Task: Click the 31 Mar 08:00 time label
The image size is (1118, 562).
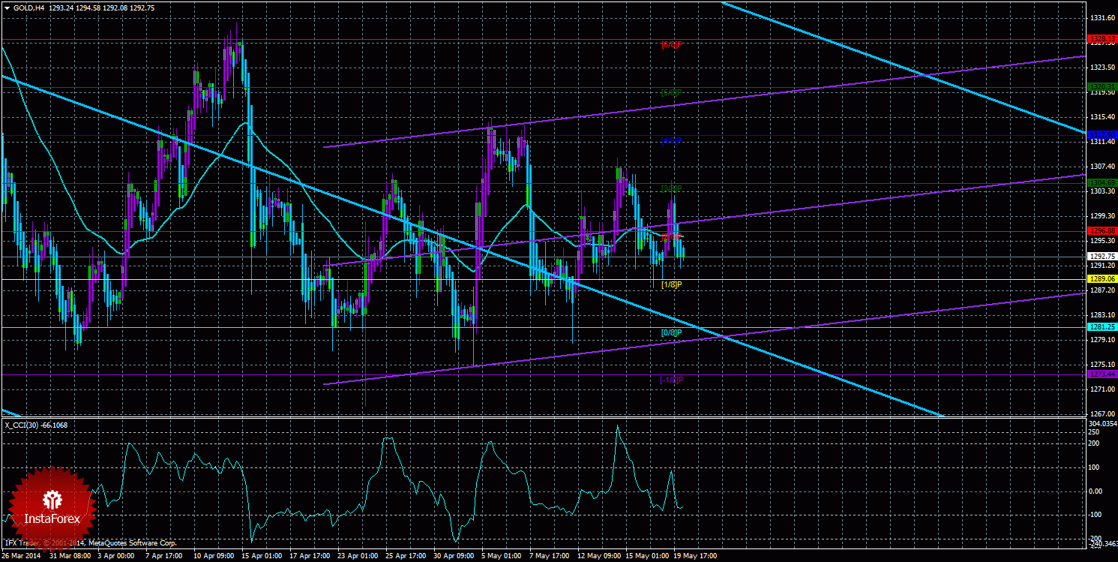Action: [70, 557]
